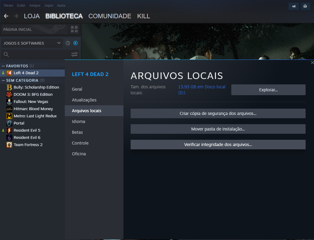Open the Jogos menu
The image size is (314, 240).
[49, 5]
